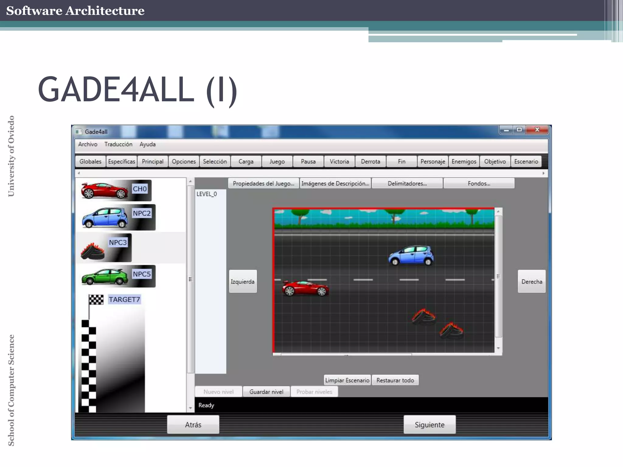Switch to the Selección tab
Screen dimensions: 623x467
[x=215, y=161]
